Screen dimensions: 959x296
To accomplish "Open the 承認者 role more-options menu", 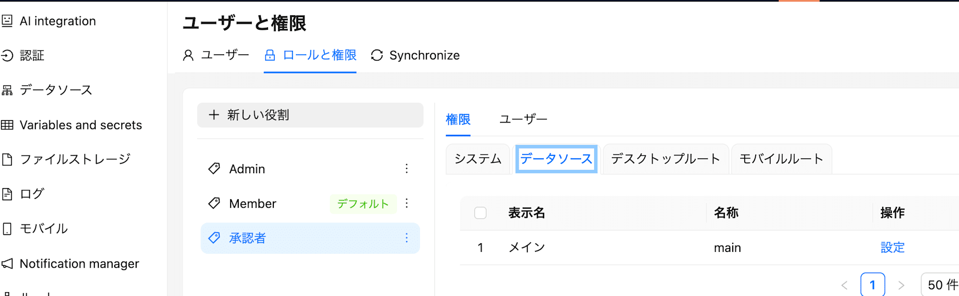I will tap(407, 237).
